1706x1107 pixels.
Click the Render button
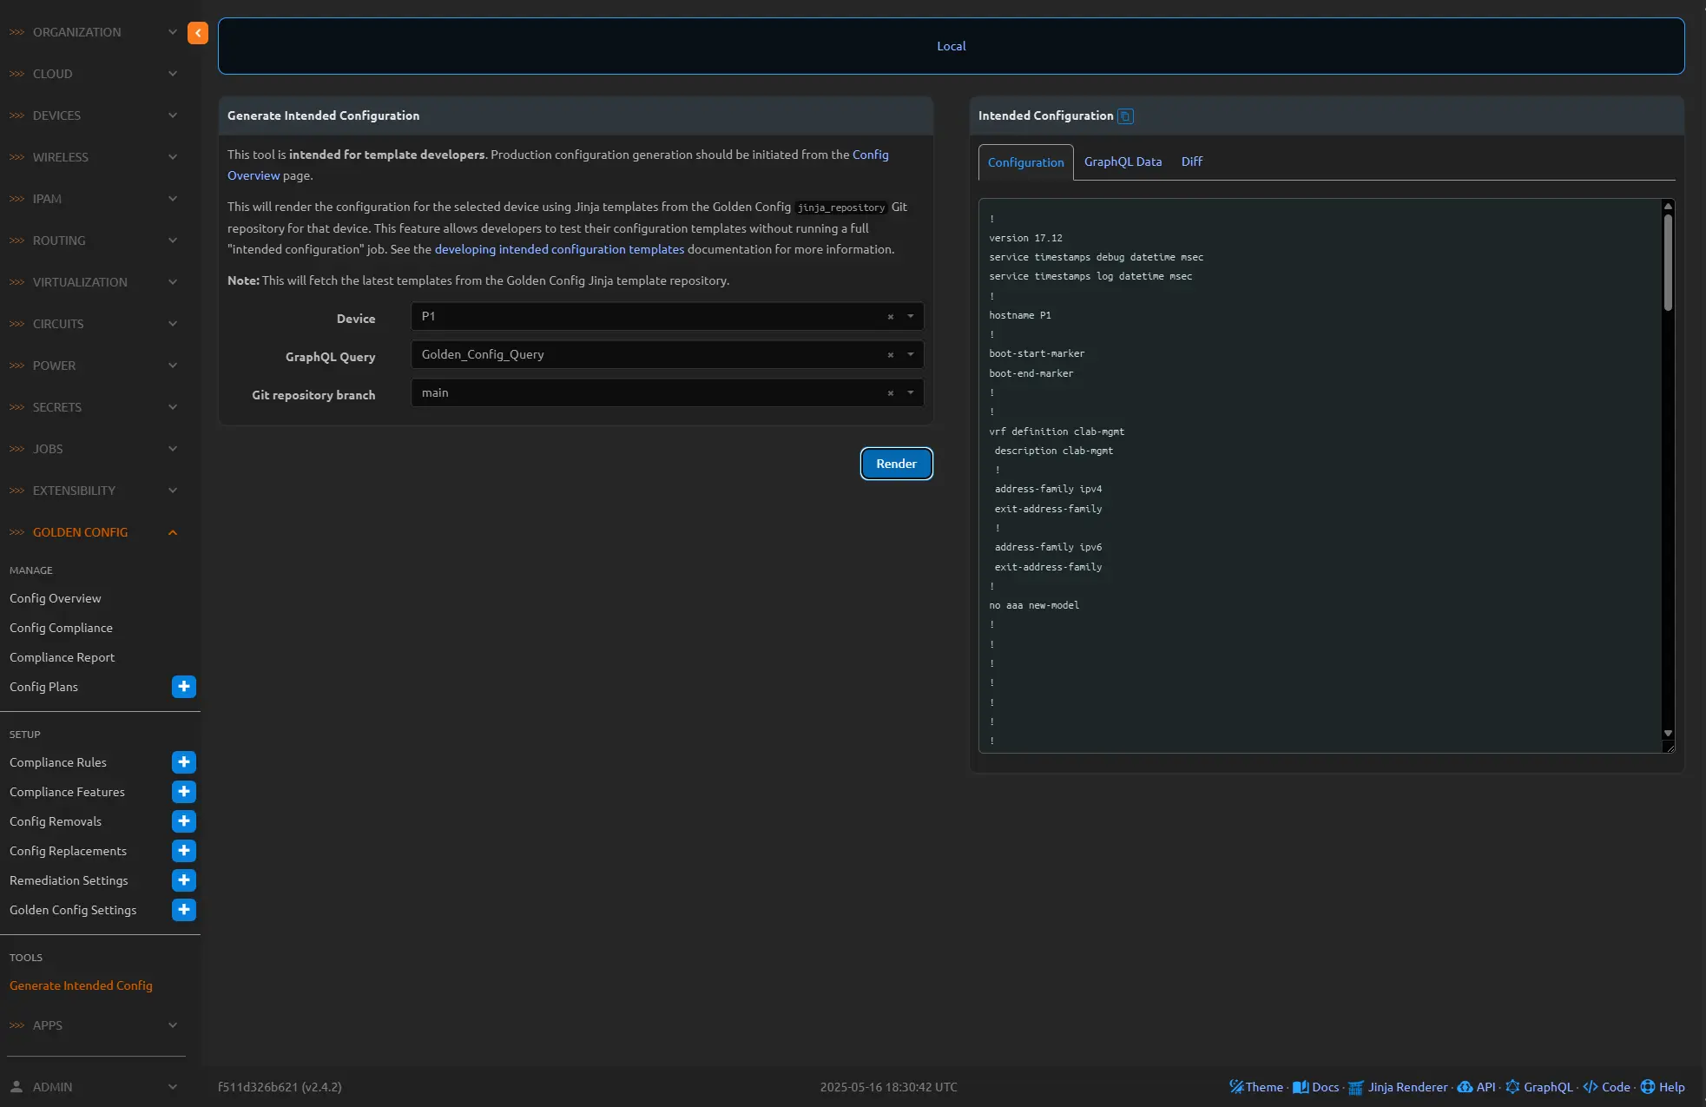tap(896, 464)
